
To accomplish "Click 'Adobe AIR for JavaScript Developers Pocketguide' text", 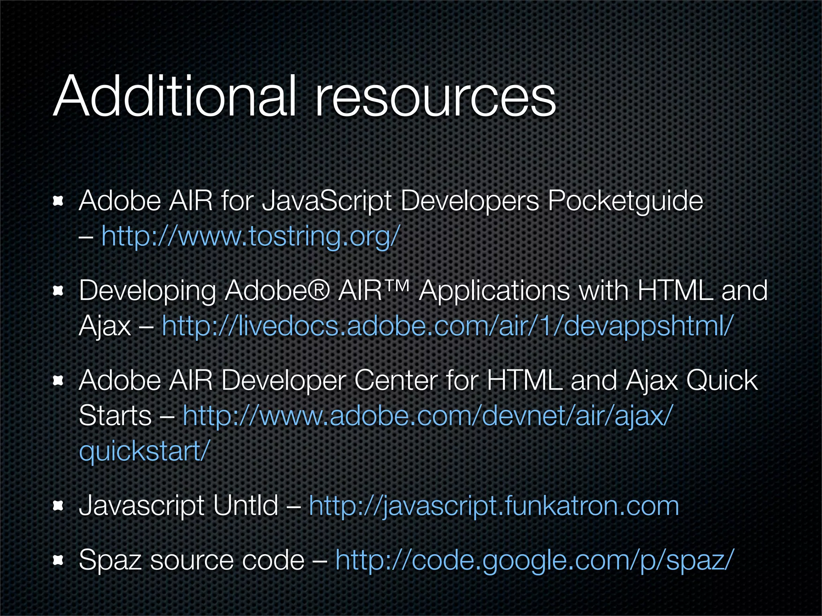I will click(x=391, y=201).
